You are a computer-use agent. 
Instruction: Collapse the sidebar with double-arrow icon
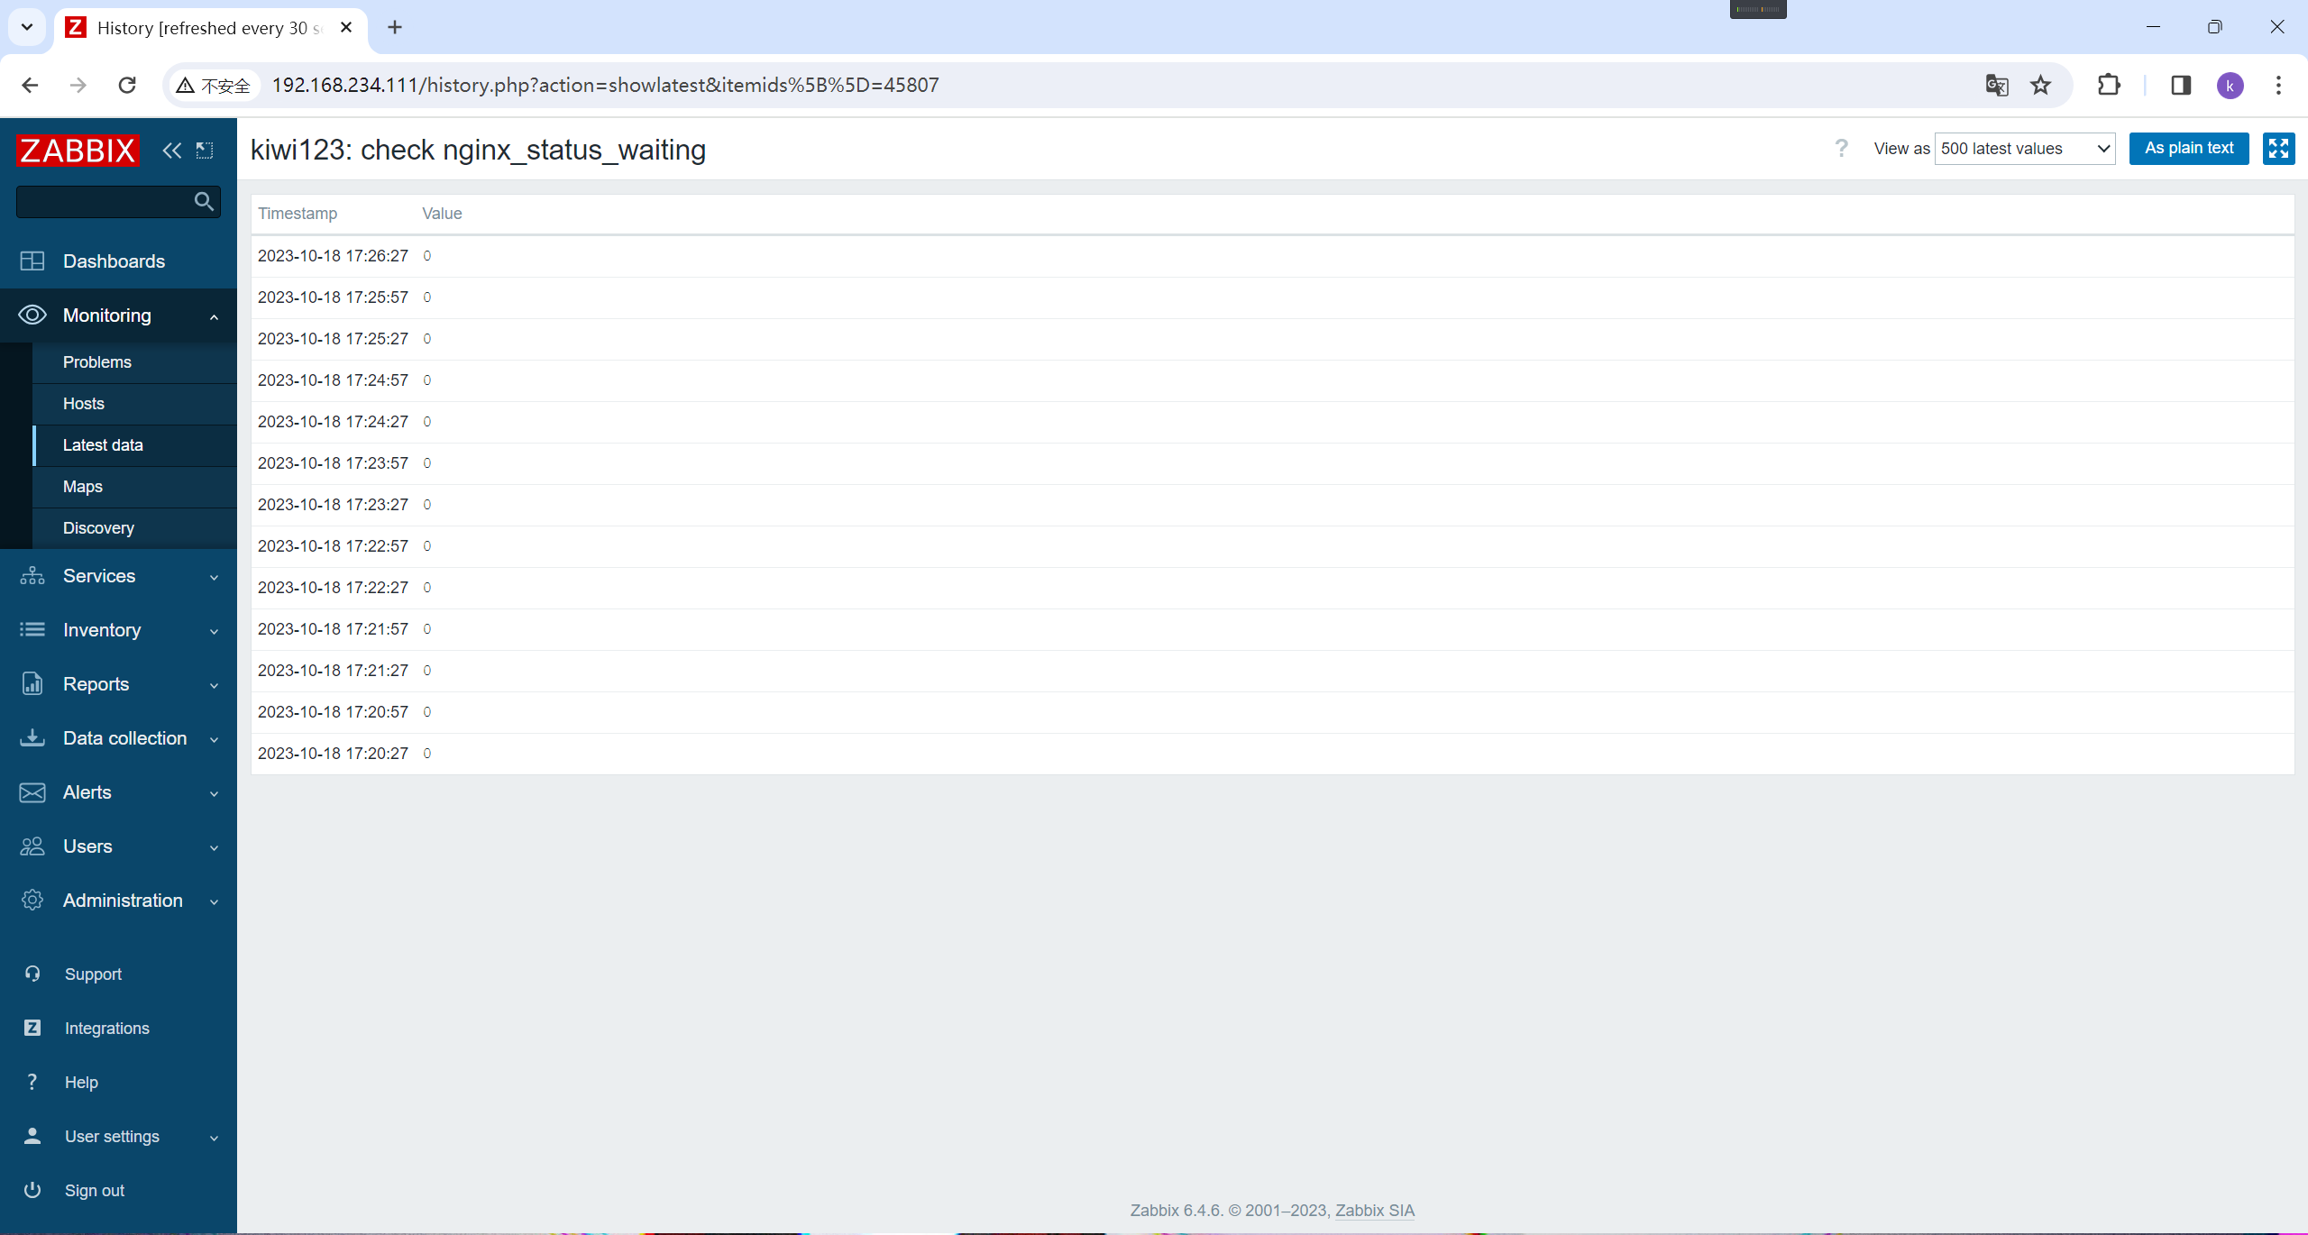[171, 151]
